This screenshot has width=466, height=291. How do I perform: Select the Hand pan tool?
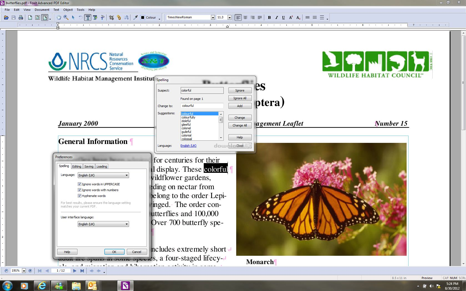(x=59, y=17)
